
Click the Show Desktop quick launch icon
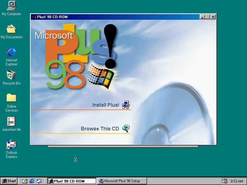click(x=24, y=181)
